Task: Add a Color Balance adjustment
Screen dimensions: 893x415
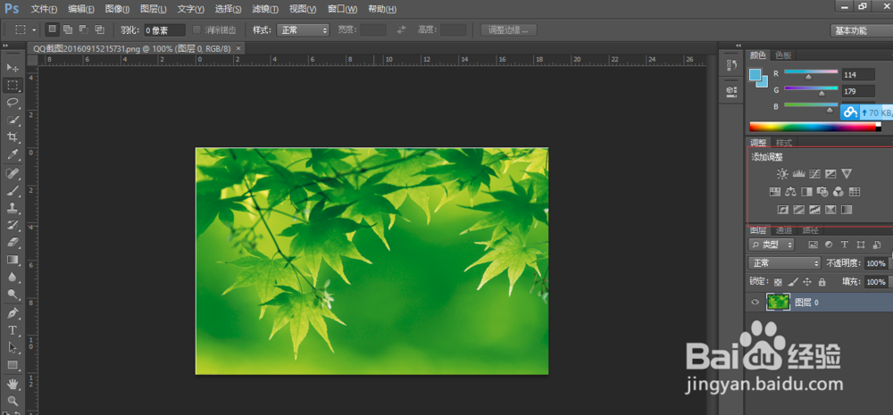Action: pyautogui.click(x=790, y=192)
